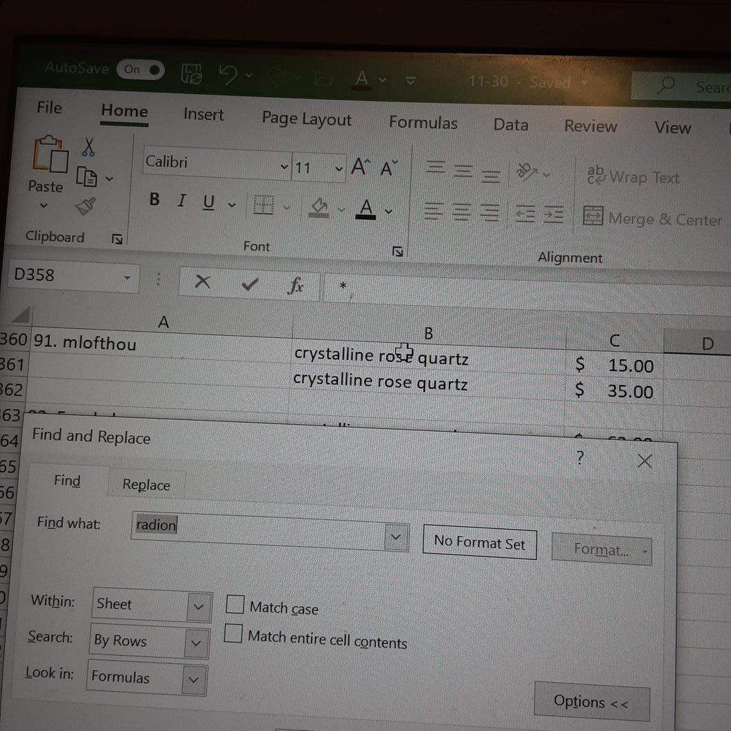Image resolution: width=731 pixels, height=731 pixels.
Task: Apply the Fill Color bucket
Action: point(319,207)
